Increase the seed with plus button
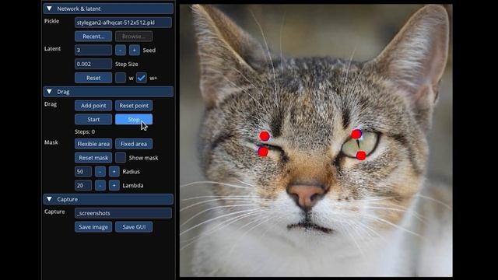The width and height of the screenshot is (498, 280). pos(134,50)
